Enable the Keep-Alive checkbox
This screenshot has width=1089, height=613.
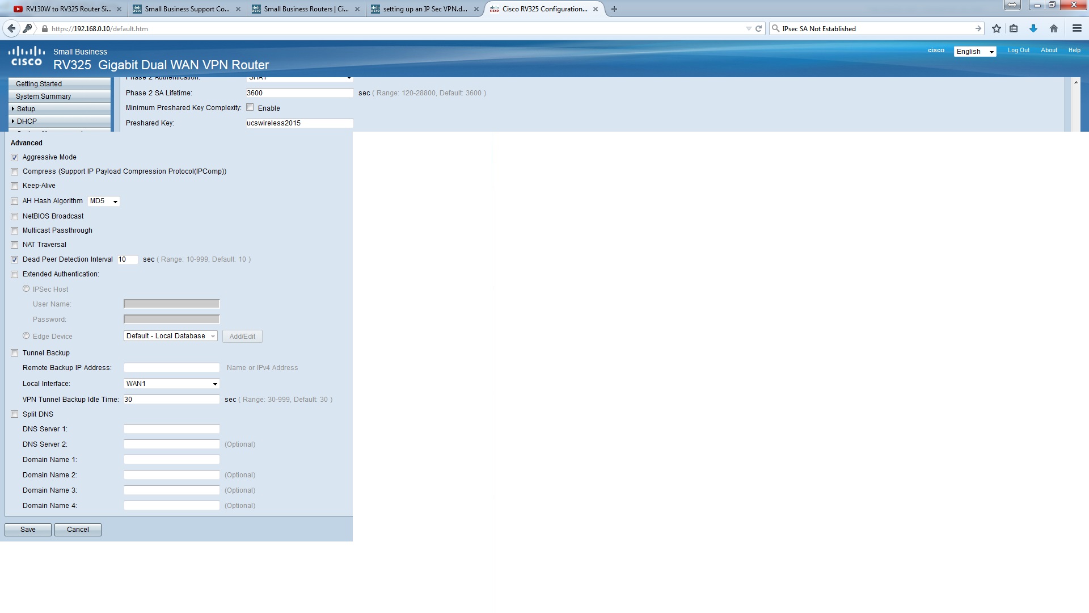pyautogui.click(x=15, y=186)
